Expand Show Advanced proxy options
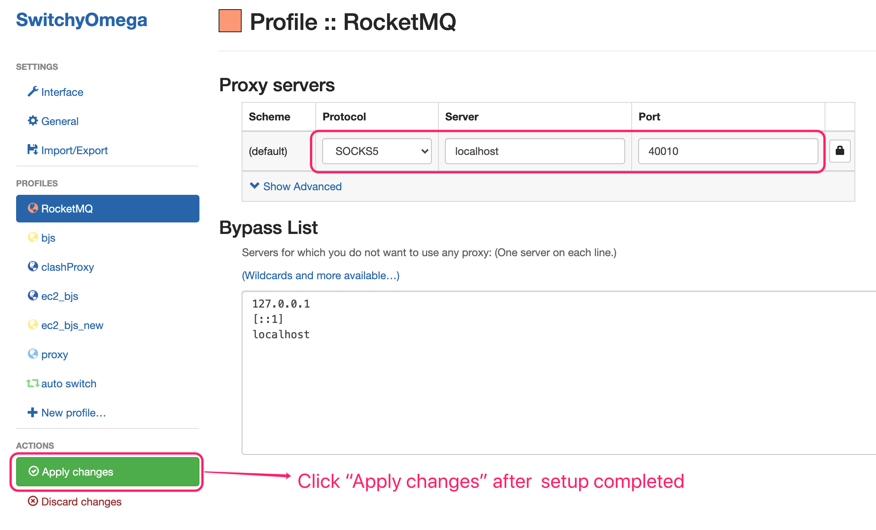 (296, 186)
